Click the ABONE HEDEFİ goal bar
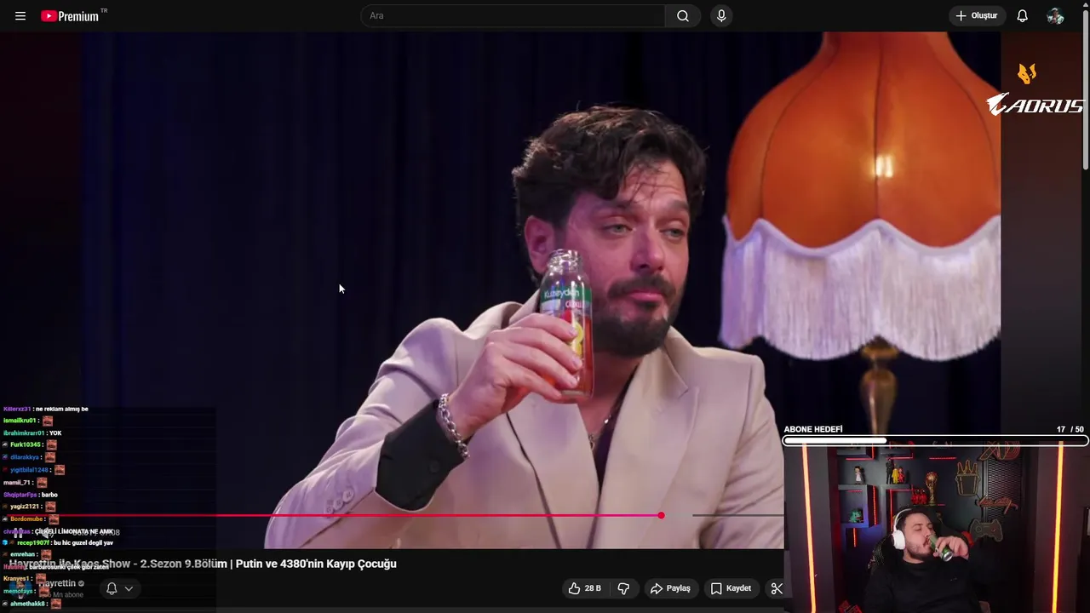1090x613 pixels. (x=935, y=441)
